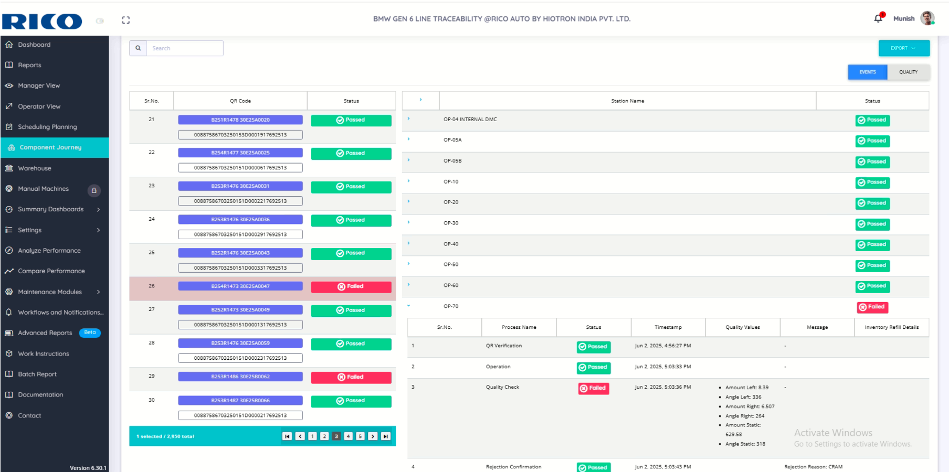949x472 pixels.
Task: Open the Export dropdown
Action: click(904, 48)
